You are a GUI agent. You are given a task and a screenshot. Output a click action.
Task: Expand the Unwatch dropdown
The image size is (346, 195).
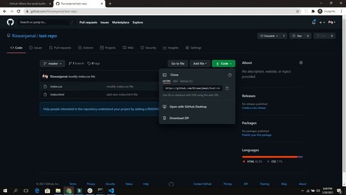pos(269,36)
